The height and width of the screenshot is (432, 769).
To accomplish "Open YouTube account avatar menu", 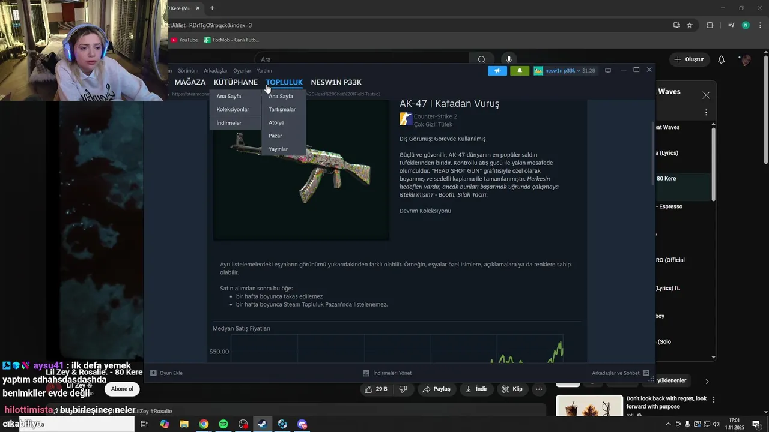I will point(746,59).
